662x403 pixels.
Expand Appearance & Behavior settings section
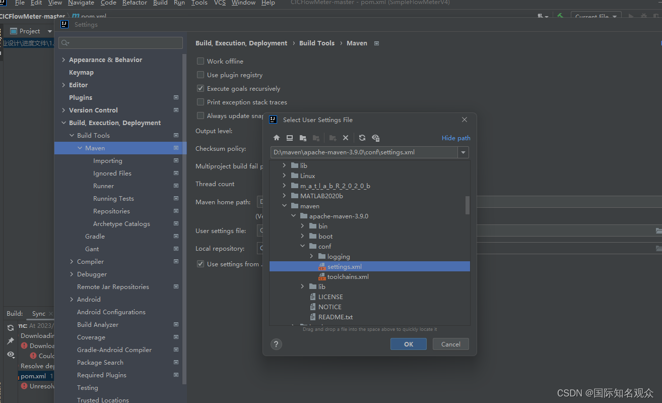point(63,60)
